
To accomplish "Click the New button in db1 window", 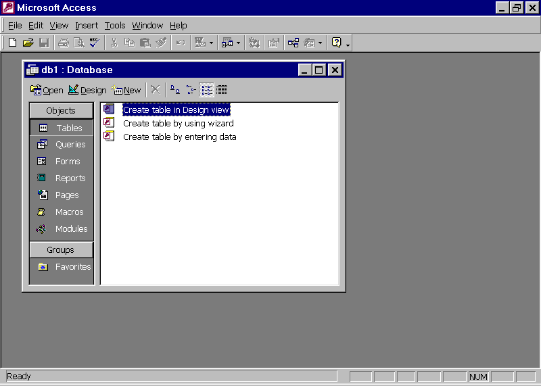I will click(126, 91).
